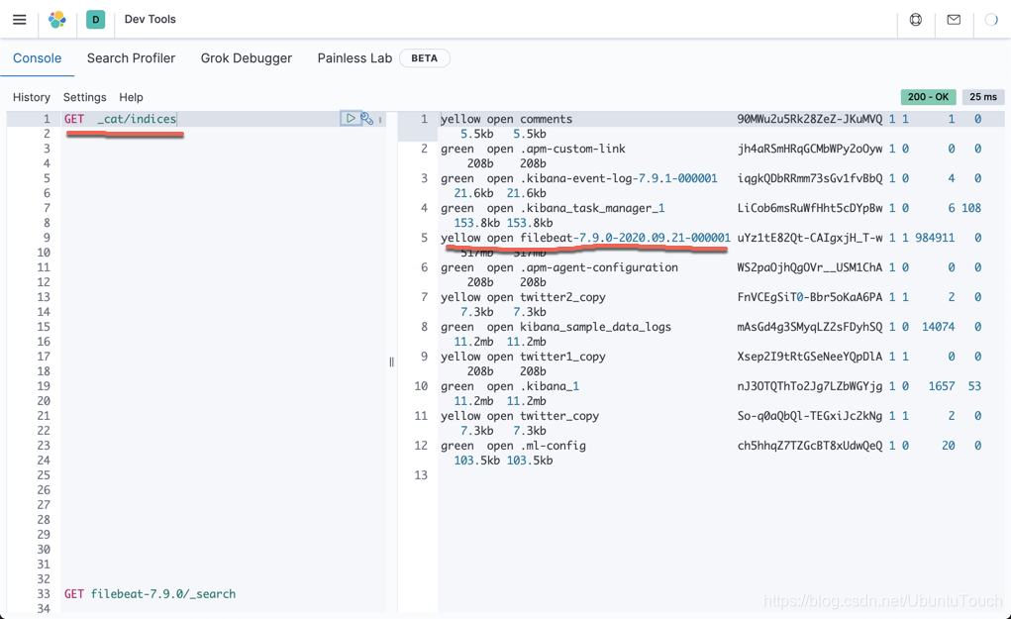Viewport: 1011px width, 619px height.
Task: Click the Elastic logo icon
Action: 57,20
